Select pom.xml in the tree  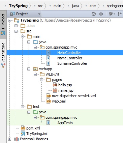[33, 128]
